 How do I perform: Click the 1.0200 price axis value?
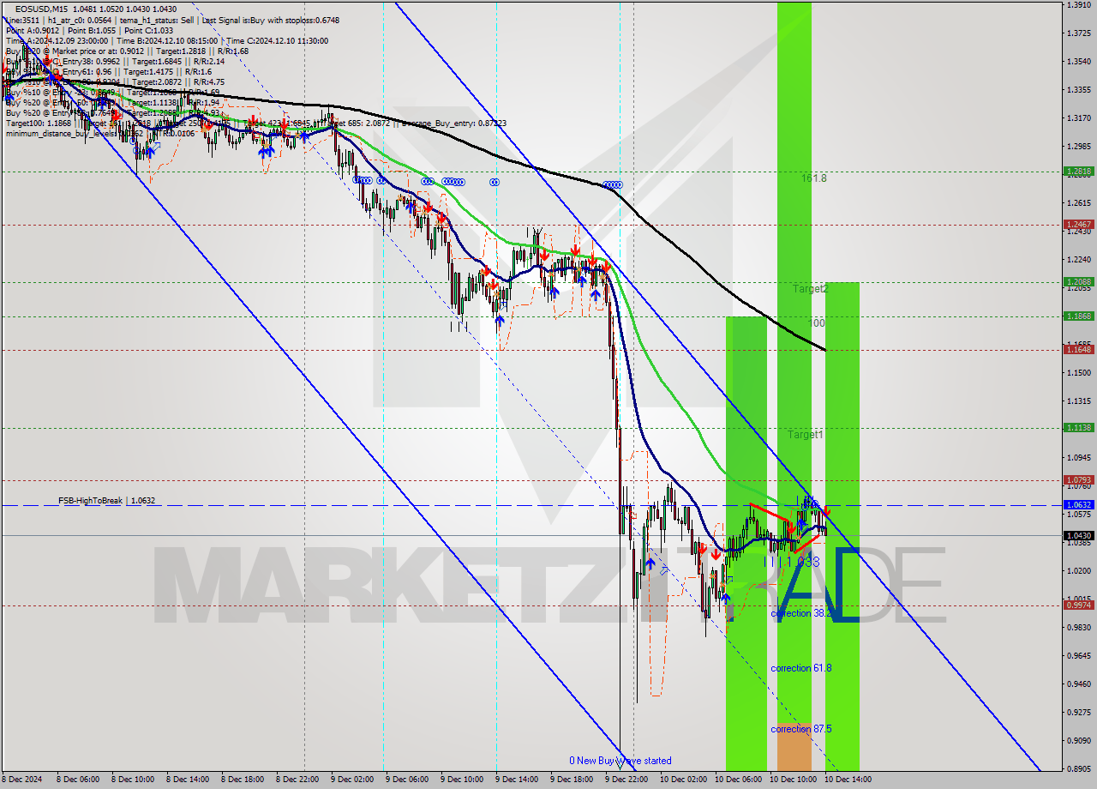pyautogui.click(x=1077, y=570)
